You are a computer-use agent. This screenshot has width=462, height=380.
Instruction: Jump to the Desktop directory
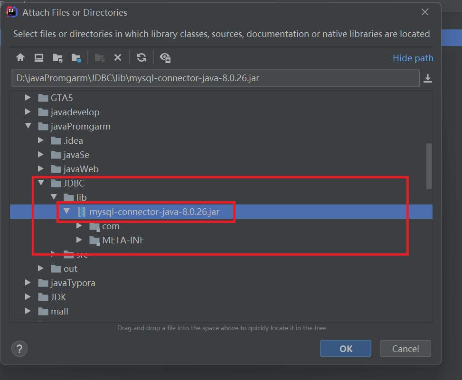click(x=39, y=58)
